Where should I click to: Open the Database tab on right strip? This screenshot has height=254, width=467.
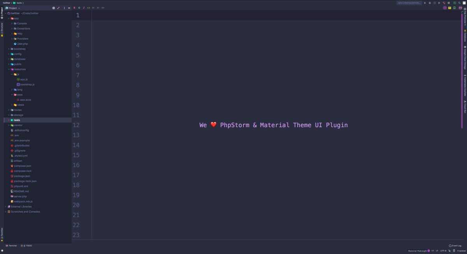click(465, 36)
